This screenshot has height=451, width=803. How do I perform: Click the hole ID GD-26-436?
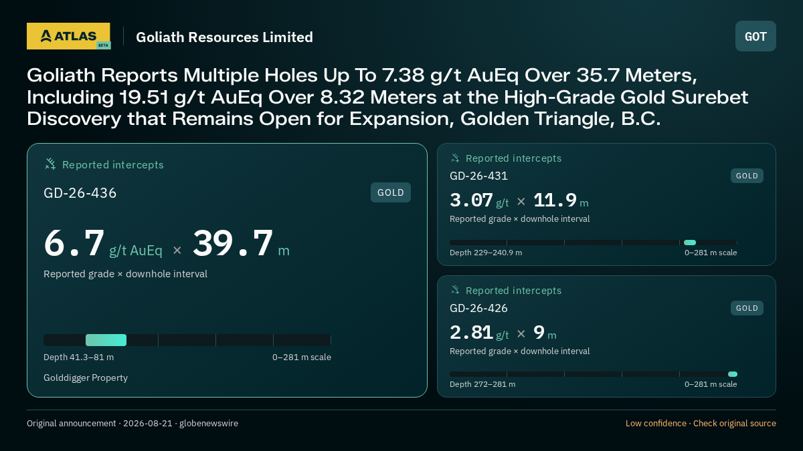click(80, 193)
